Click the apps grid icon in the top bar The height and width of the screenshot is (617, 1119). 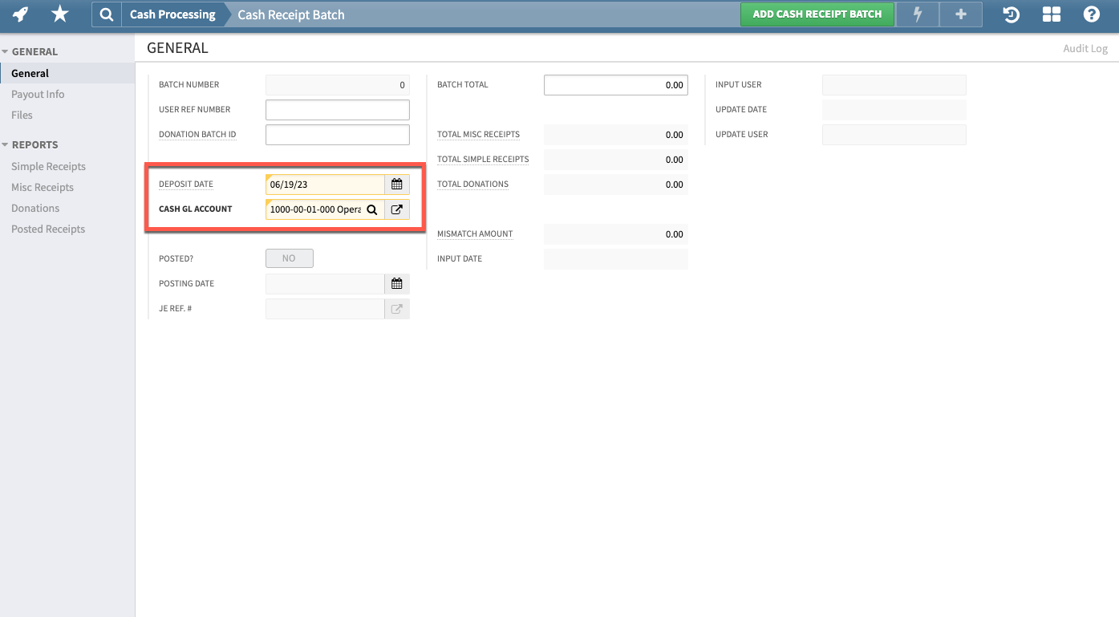coord(1051,14)
